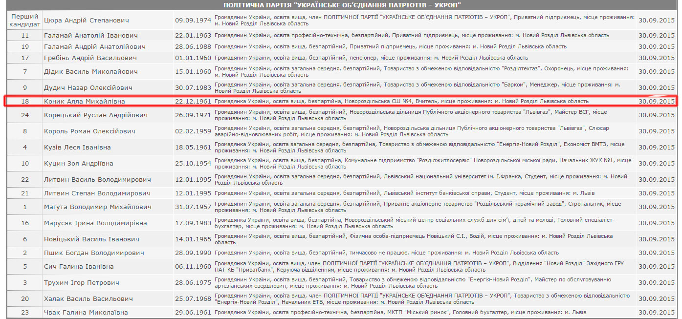Select birth date 30.07.1983 of Дудич Назар
The width and height of the screenshot is (682, 319).
(x=193, y=88)
